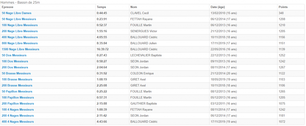
Task: Click the 100 Nage Libre Messieurs link
Action: [x=20, y=25]
